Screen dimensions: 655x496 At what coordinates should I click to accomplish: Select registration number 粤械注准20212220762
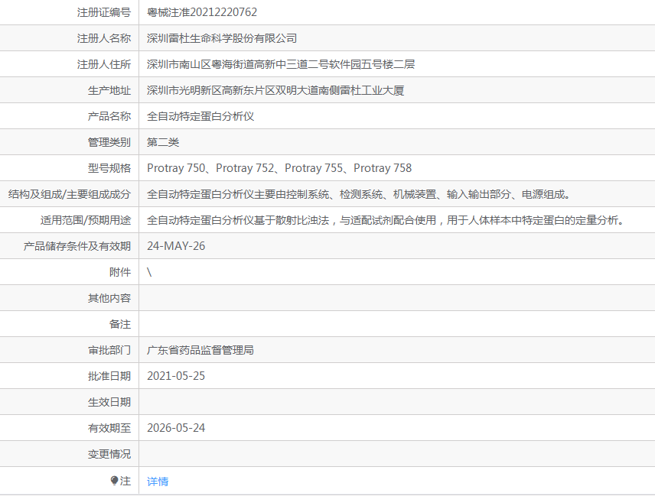tap(202, 12)
